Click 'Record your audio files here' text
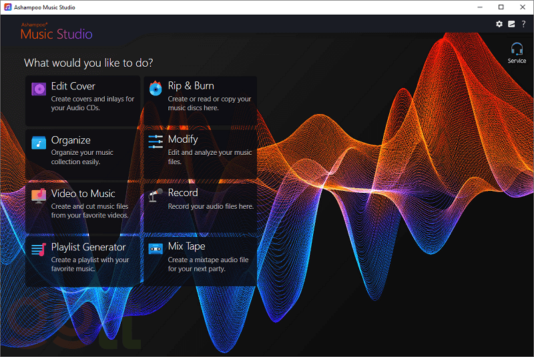534x357 pixels. click(210, 207)
